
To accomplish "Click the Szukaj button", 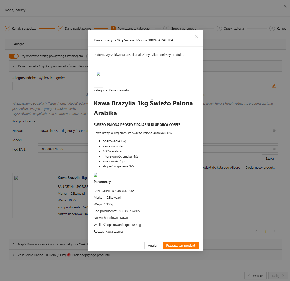I will pyautogui.click(x=270, y=158).
